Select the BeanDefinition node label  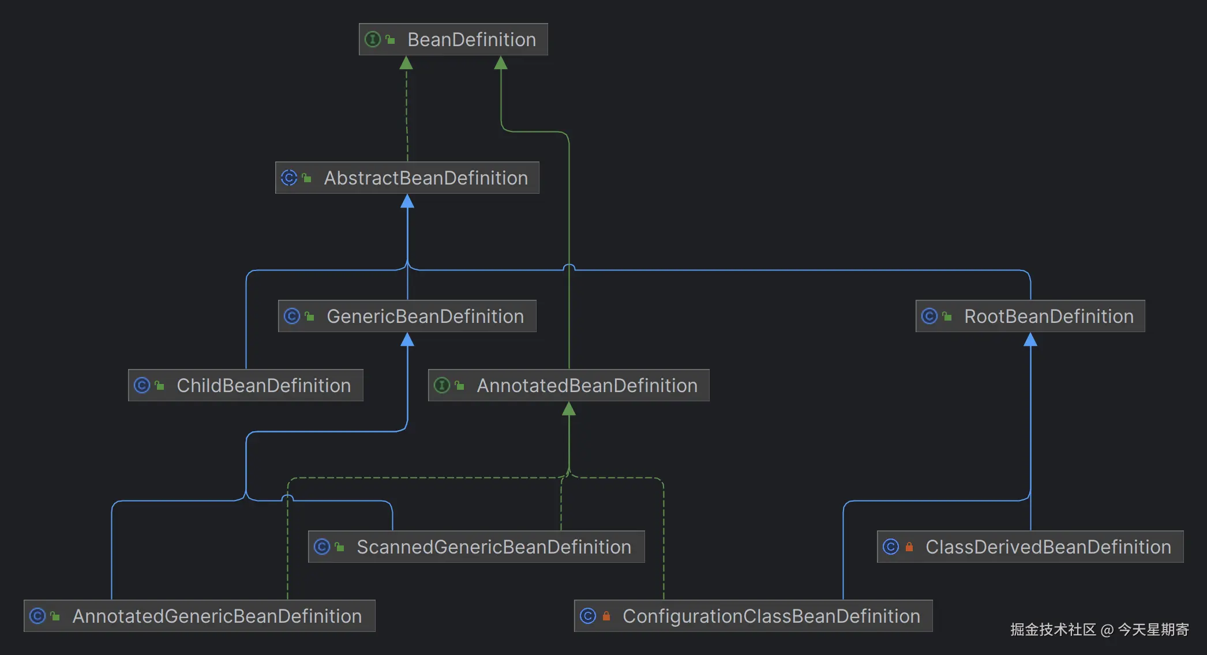pos(471,39)
